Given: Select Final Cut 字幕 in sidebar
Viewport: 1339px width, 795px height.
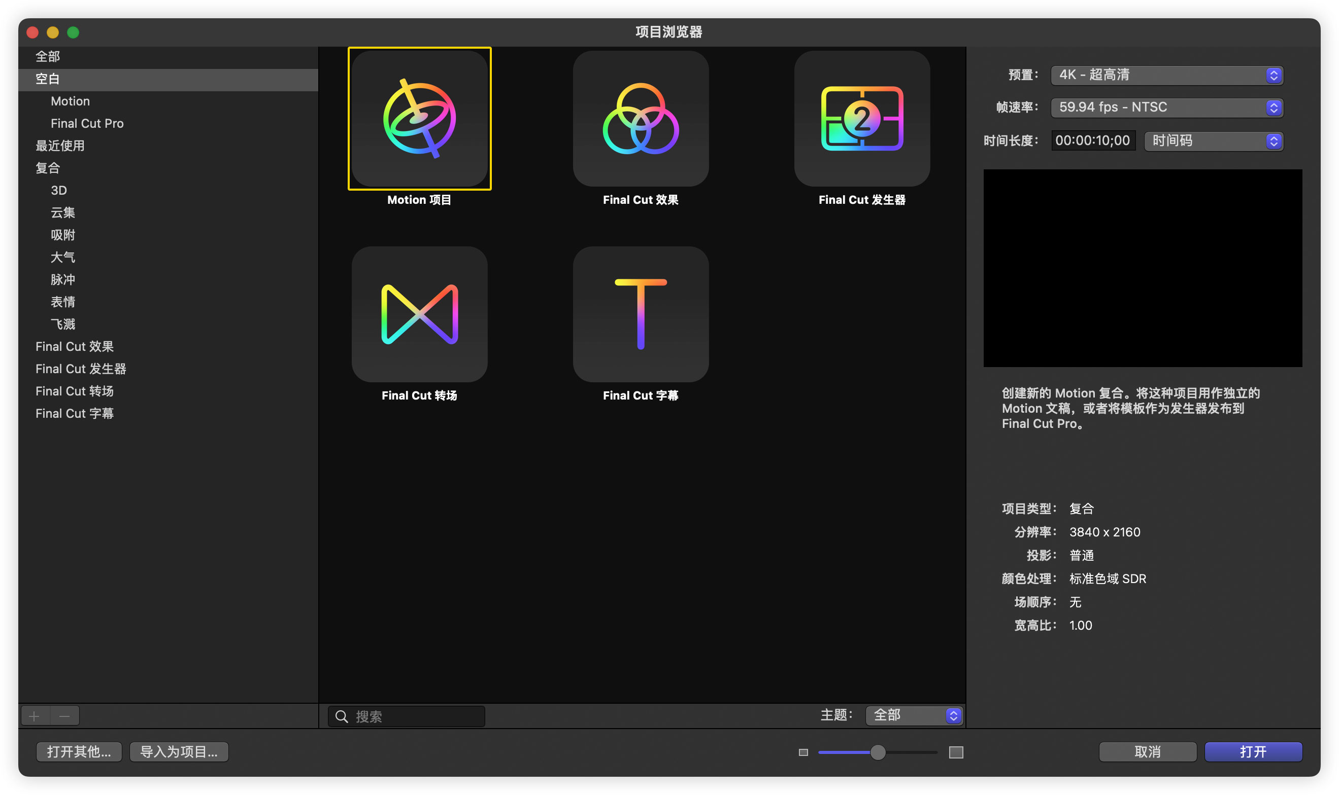Looking at the screenshot, I should point(168,414).
